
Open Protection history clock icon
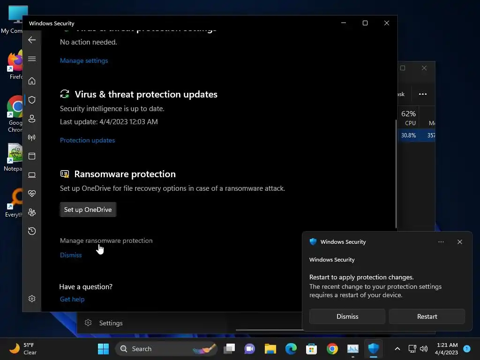point(32,231)
